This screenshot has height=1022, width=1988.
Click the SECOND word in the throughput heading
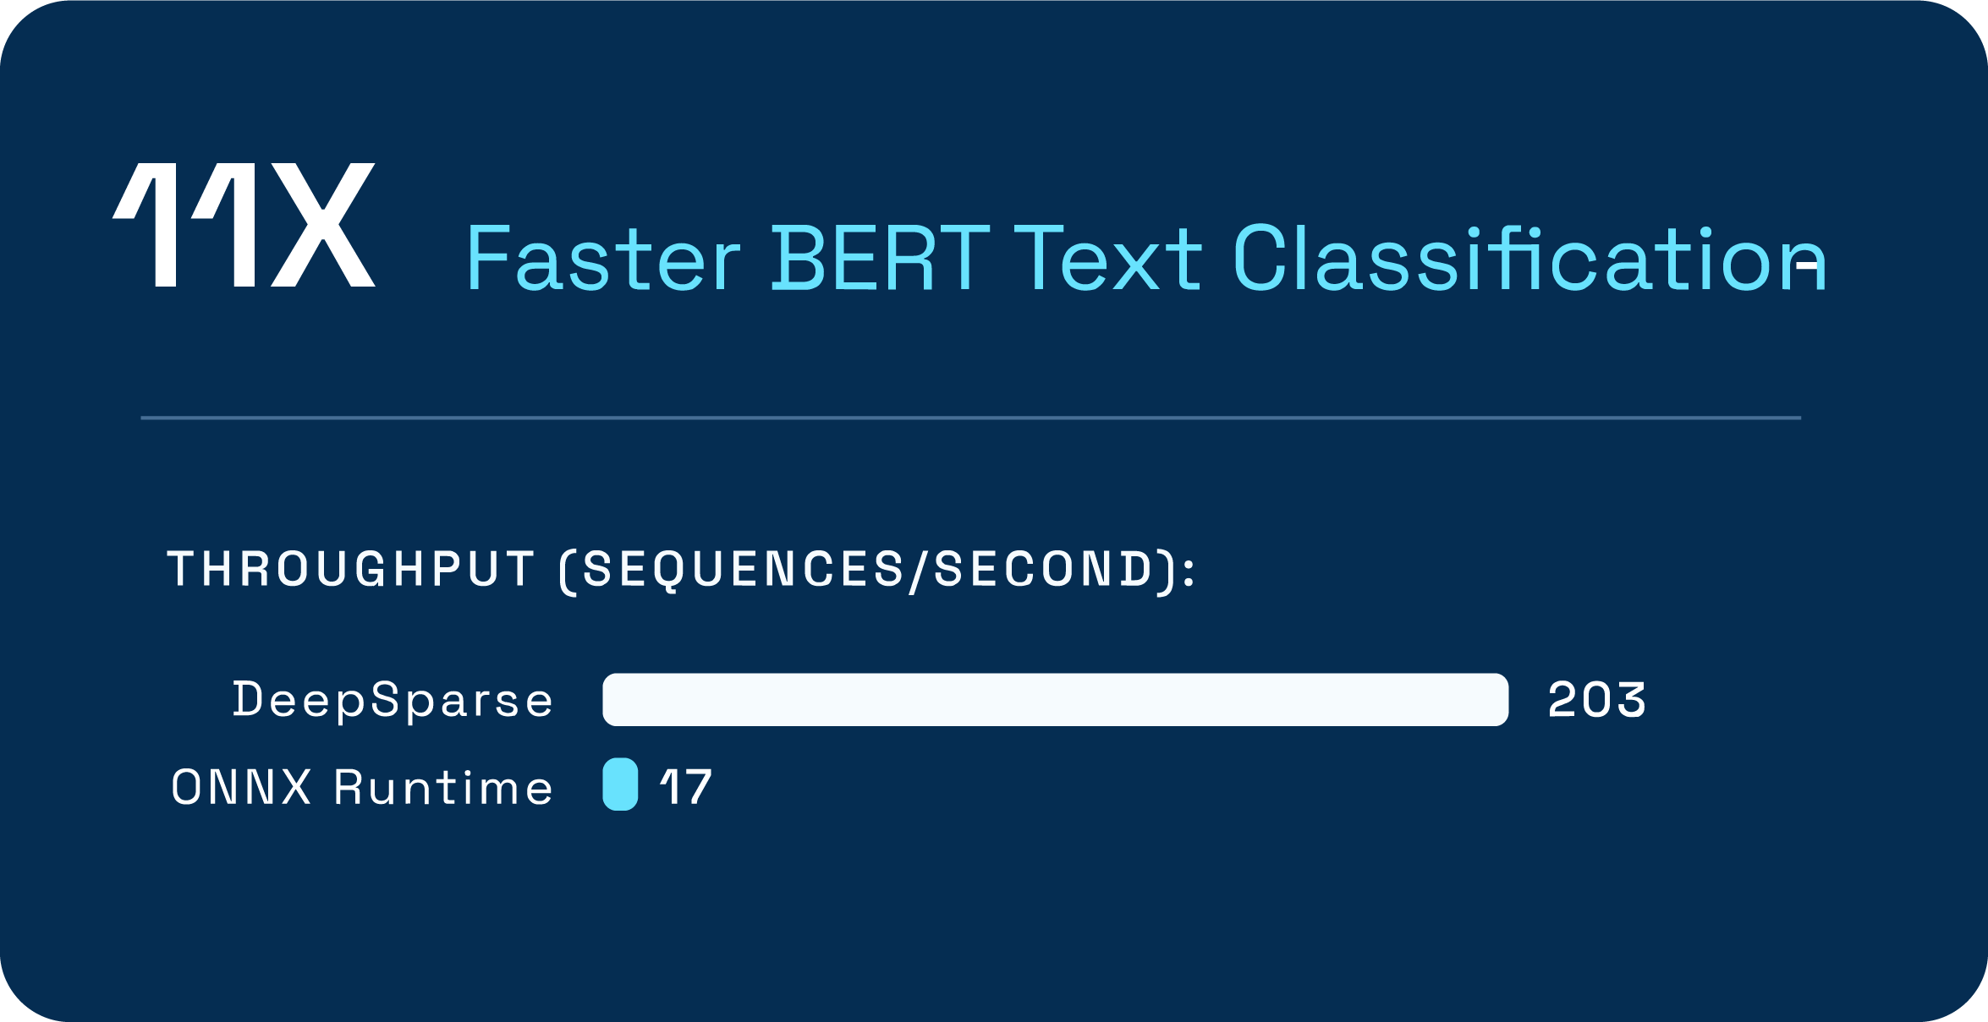pyautogui.click(x=1044, y=568)
